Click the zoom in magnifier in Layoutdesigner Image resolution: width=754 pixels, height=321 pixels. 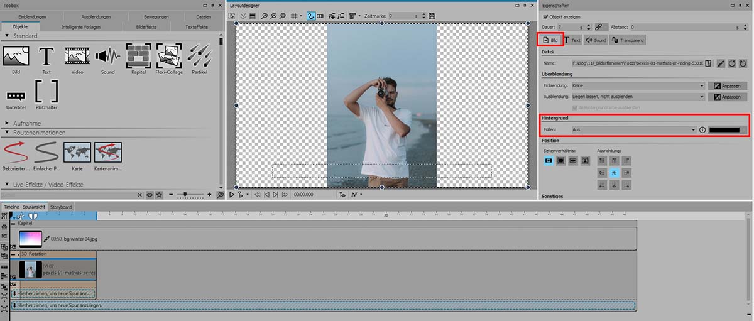tap(264, 15)
